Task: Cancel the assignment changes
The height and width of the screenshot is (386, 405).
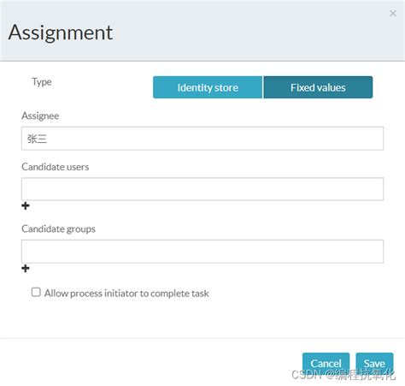Action: click(326, 363)
